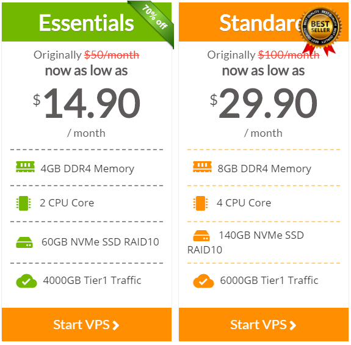
Task: Click the struck-through $100/month original price
Action: (289, 55)
